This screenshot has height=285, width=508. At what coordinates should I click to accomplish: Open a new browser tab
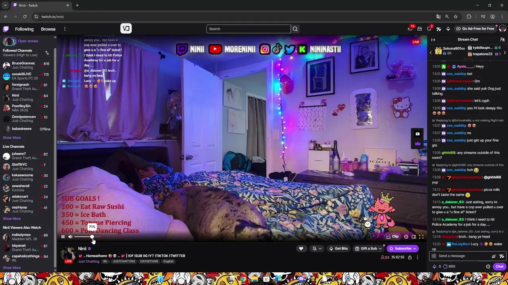[77, 6]
